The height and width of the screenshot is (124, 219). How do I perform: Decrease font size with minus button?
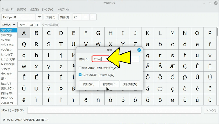tap(85, 17)
